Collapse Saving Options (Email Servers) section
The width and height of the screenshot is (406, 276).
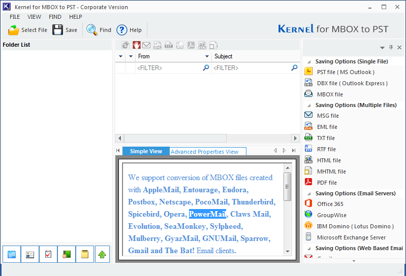[309, 194]
